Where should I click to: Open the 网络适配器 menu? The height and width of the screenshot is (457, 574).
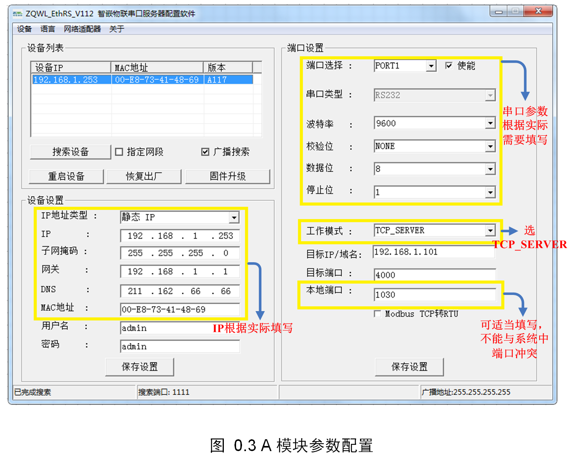coord(82,29)
